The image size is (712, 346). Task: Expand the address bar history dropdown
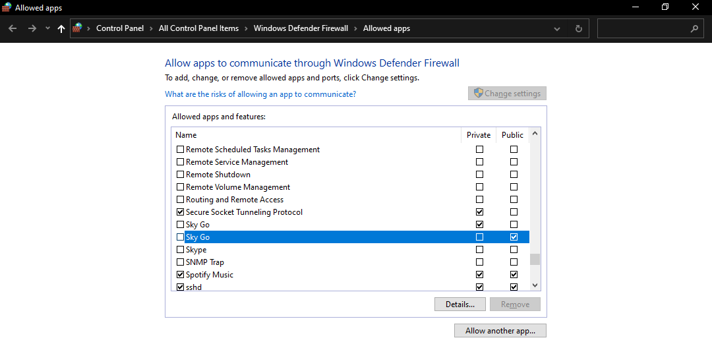pos(558,29)
